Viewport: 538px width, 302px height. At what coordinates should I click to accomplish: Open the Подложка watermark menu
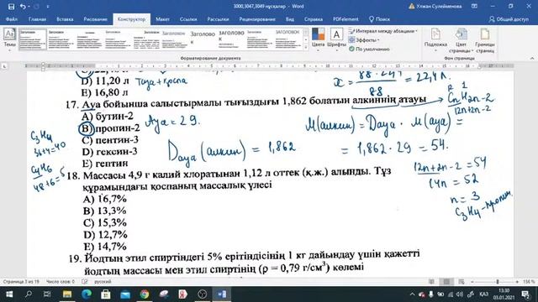(x=435, y=39)
